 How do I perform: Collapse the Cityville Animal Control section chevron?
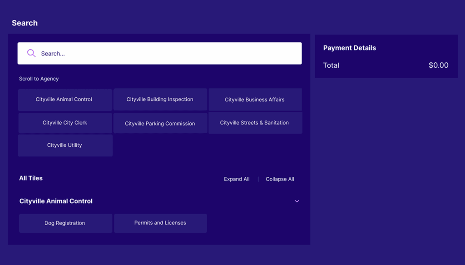(x=297, y=201)
